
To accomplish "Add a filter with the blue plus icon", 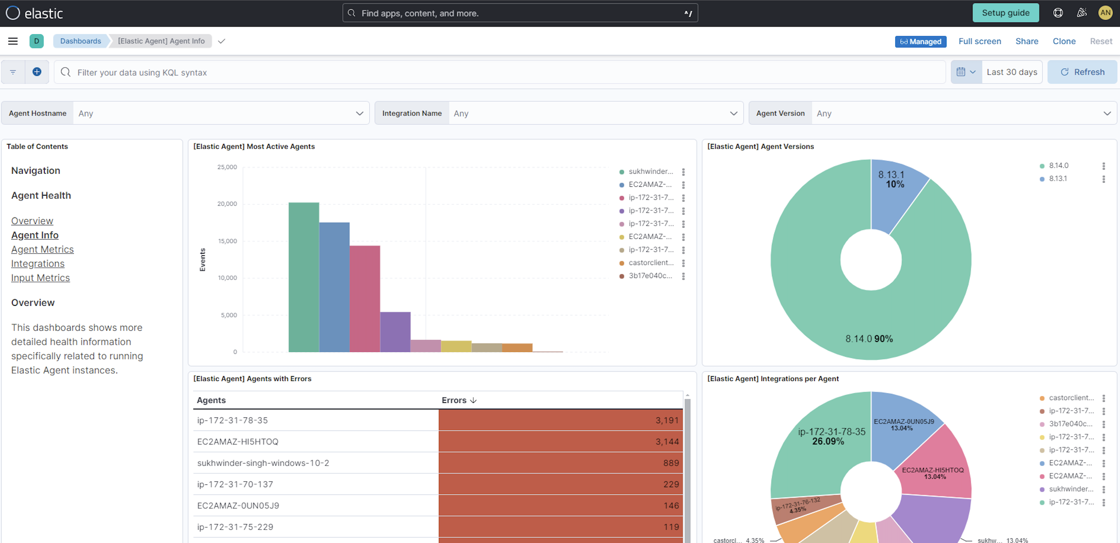I will tap(37, 72).
